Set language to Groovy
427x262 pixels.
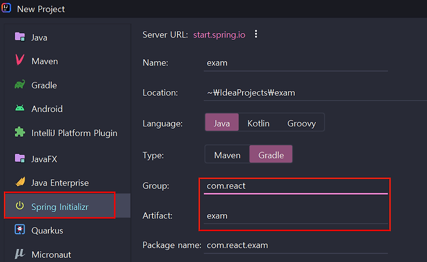[301, 124]
